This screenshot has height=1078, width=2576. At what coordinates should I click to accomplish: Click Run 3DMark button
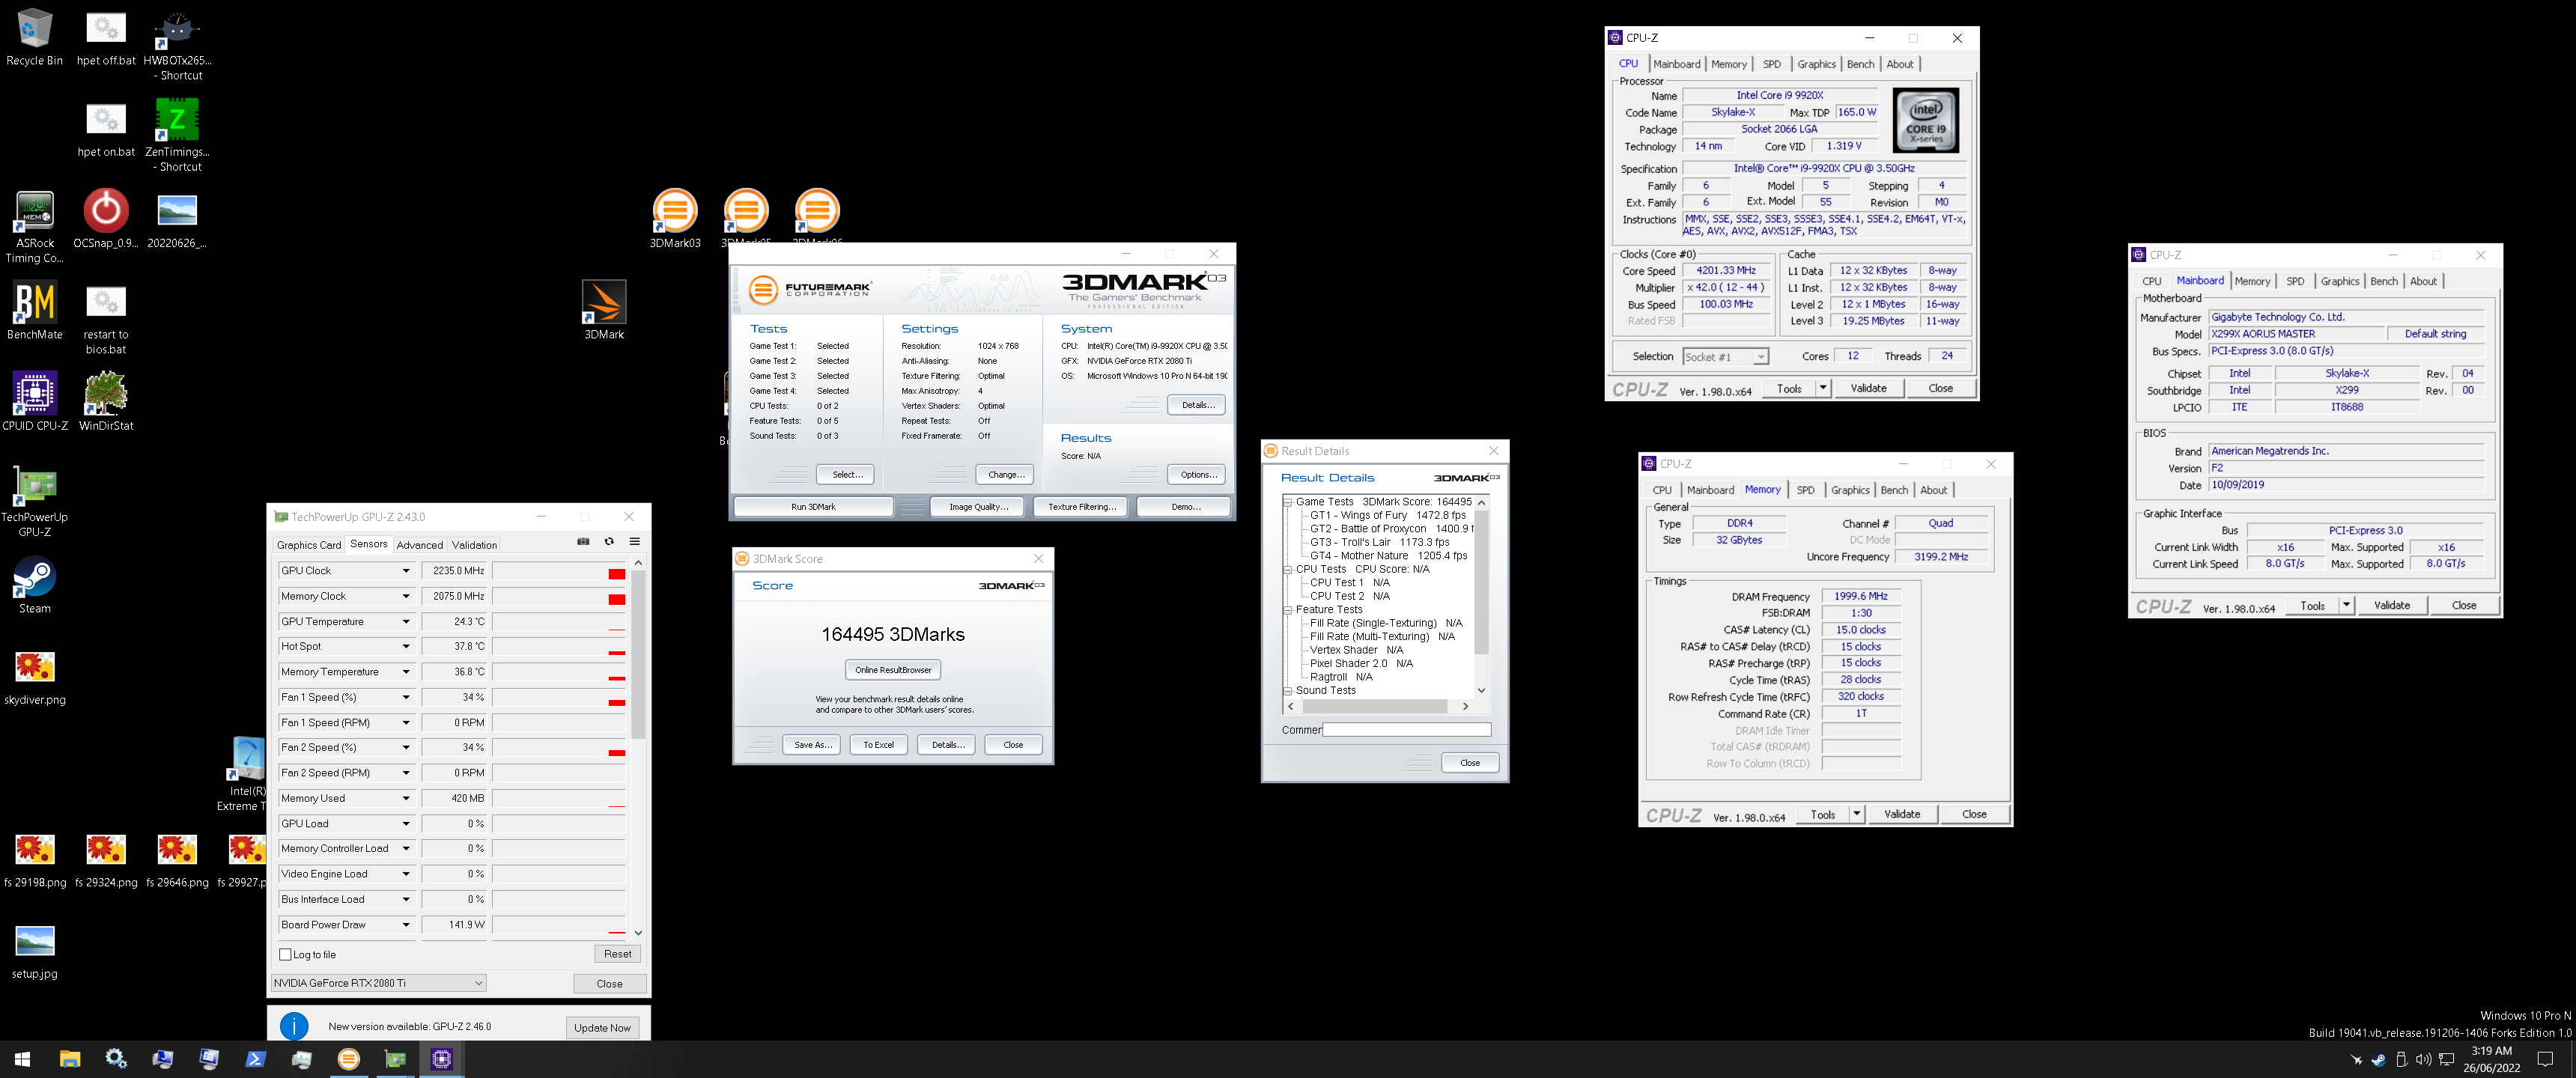(813, 507)
